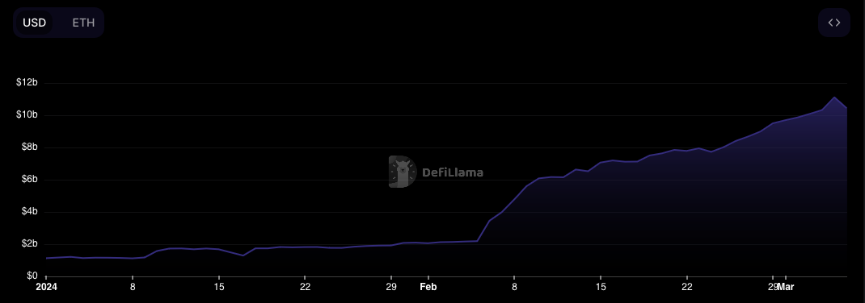Click the $8b y-axis label

coord(28,147)
